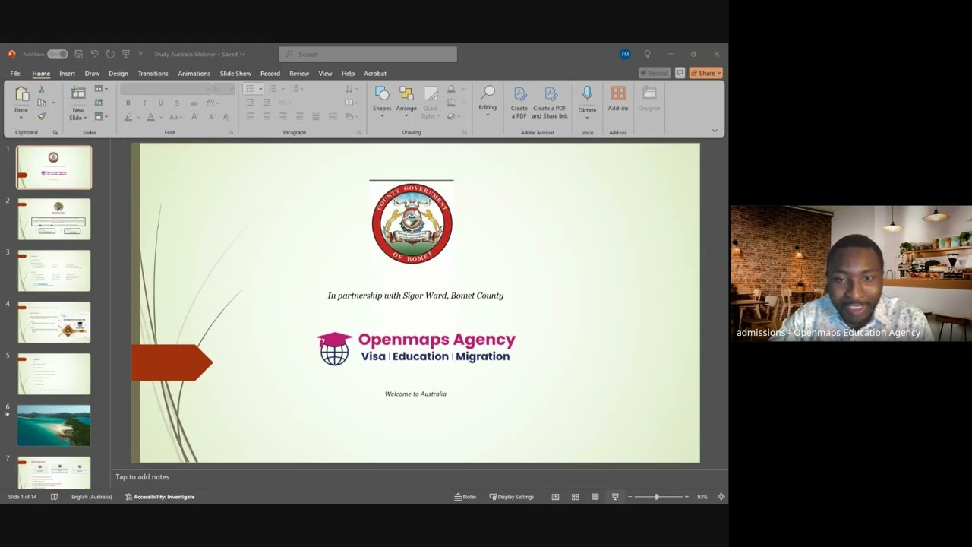Add a New Slide
The height and width of the screenshot is (547, 972).
pos(78,103)
